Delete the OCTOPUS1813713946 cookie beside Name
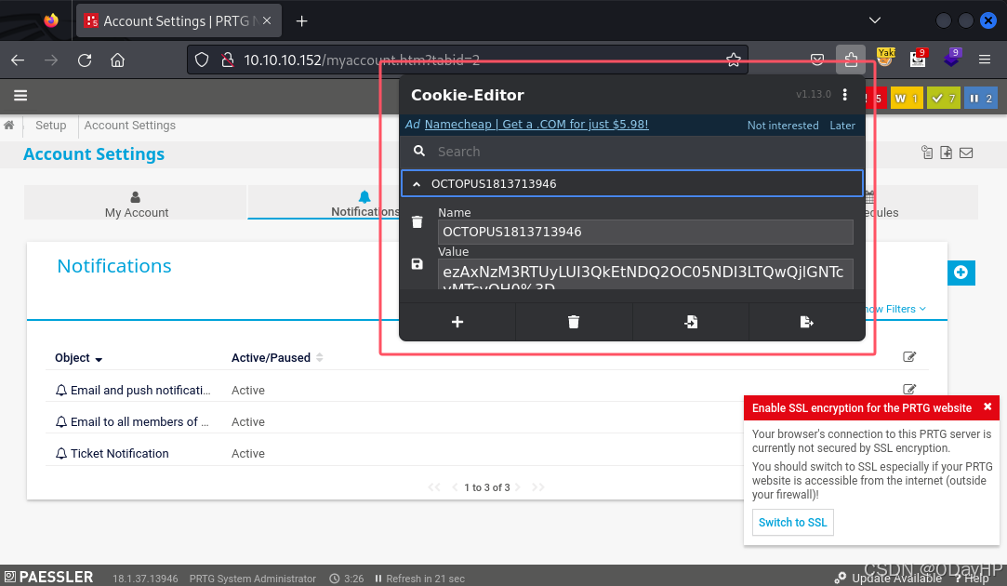The image size is (1007, 586). tap(417, 222)
